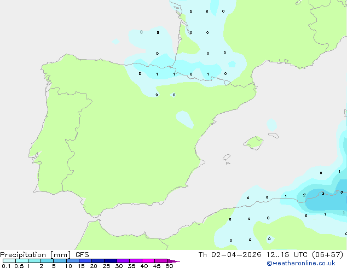The height and width of the screenshot is (268, 347).
Task: Click the legend arrow tip above 50 mm
Action: [173, 261]
